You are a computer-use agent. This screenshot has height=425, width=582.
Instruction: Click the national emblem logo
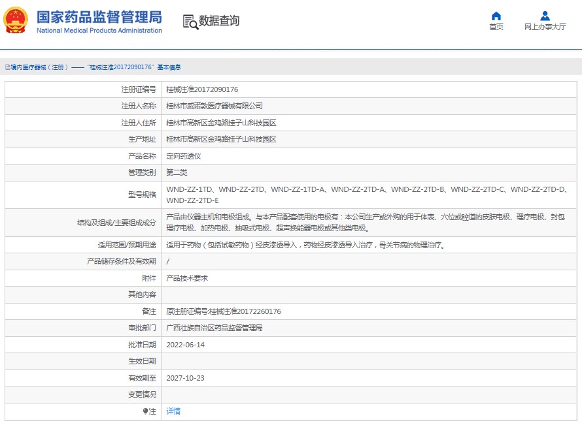pos(16,20)
